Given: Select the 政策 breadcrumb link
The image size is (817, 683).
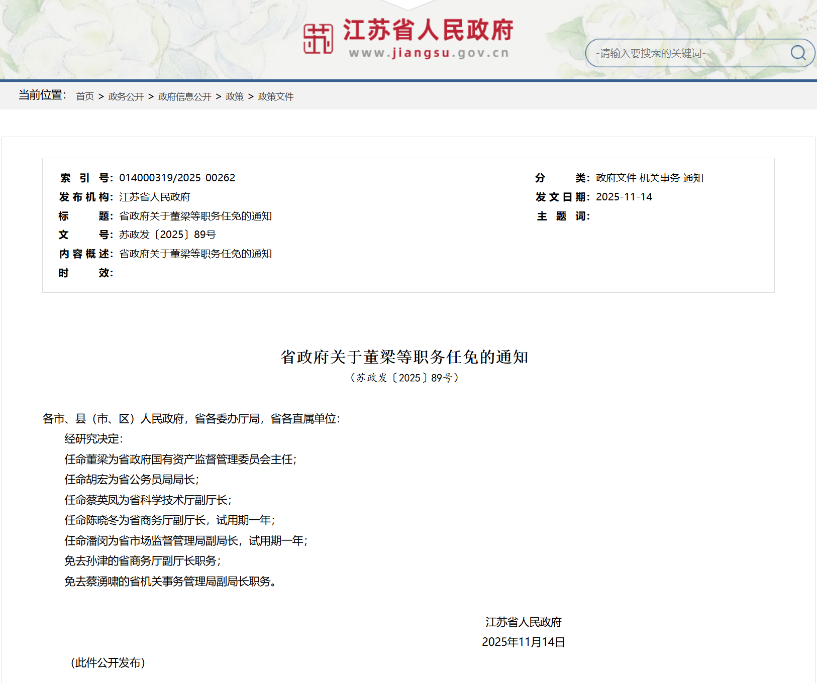Looking at the screenshot, I should [235, 96].
